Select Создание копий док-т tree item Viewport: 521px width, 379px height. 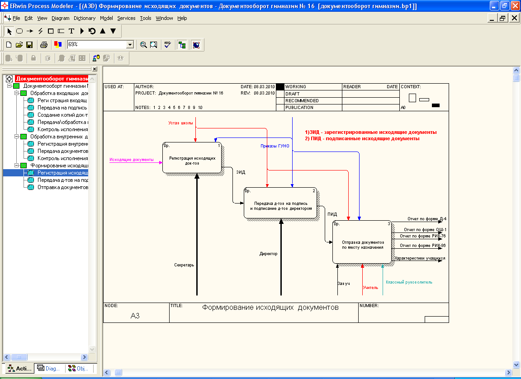tap(62, 115)
